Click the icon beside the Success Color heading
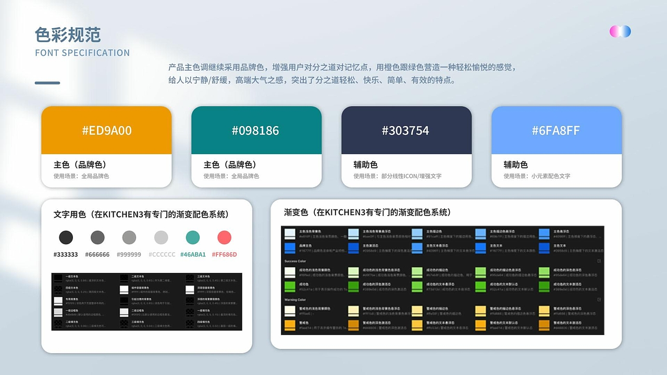Viewport: 667px width, 375px height. point(599,260)
